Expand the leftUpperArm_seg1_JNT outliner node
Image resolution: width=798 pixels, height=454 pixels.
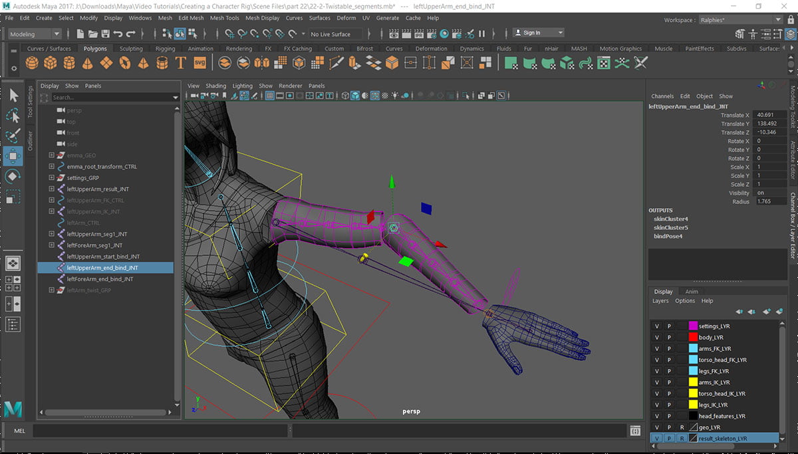(x=52, y=234)
